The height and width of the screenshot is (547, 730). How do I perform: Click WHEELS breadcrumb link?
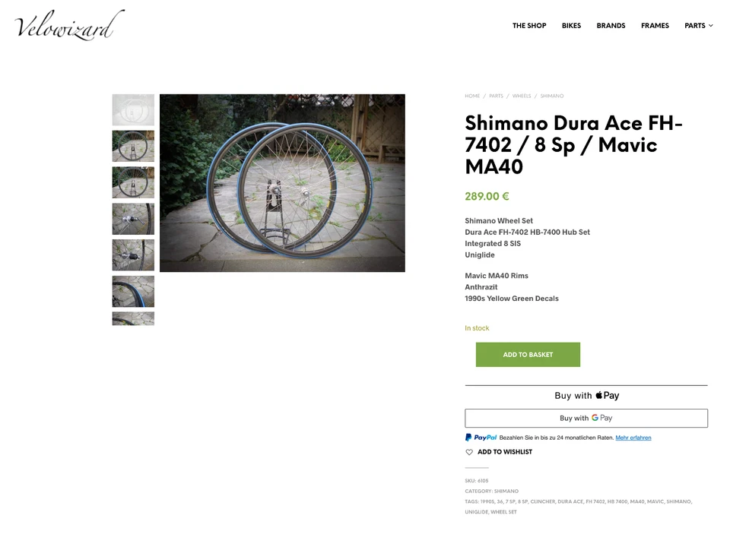(x=522, y=96)
